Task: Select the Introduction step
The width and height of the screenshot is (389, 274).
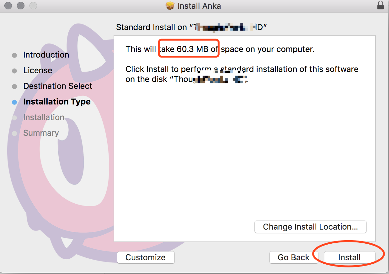Action: 46,55
